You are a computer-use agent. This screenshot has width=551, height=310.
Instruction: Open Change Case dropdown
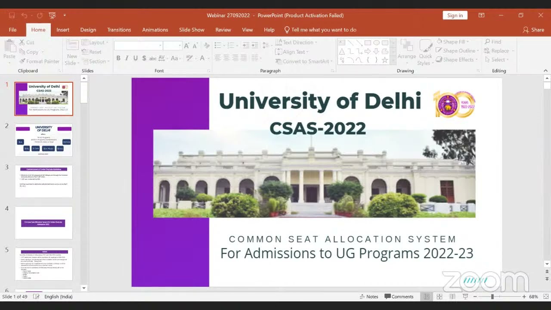click(175, 58)
